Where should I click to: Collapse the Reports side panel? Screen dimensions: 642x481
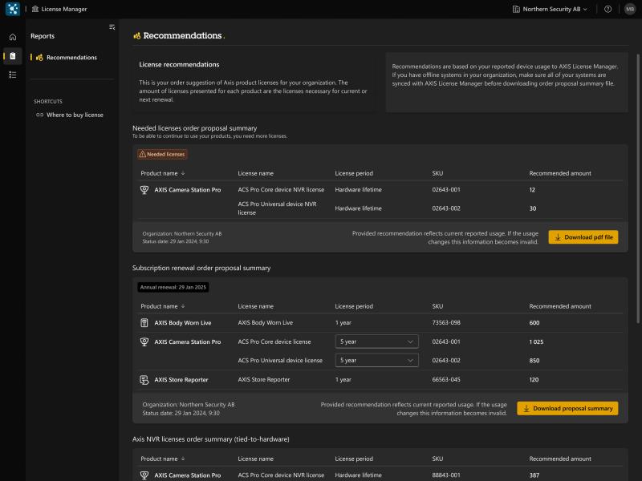tap(112, 27)
